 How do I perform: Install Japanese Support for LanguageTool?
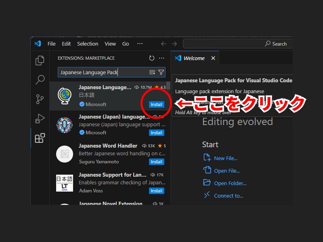click(157, 191)
